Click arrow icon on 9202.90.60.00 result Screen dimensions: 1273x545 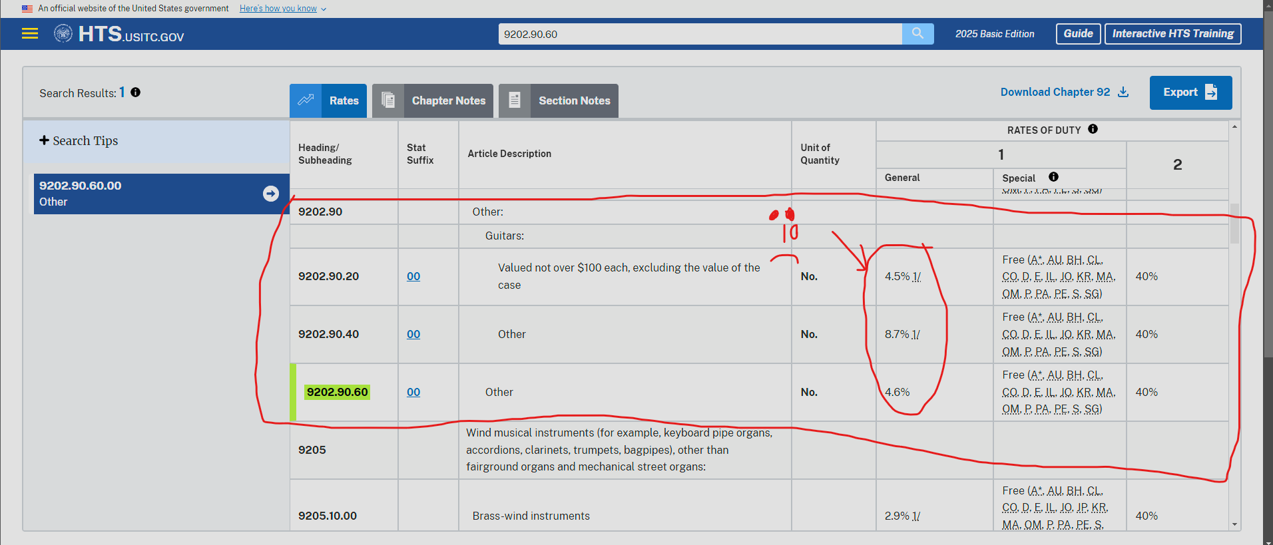[x=271, y=194]
